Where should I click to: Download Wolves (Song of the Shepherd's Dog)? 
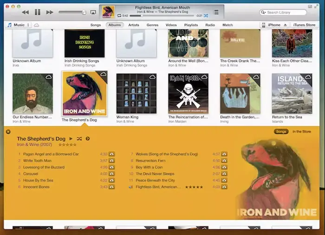tap(224, 154)
